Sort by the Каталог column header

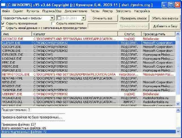[75, 34]
